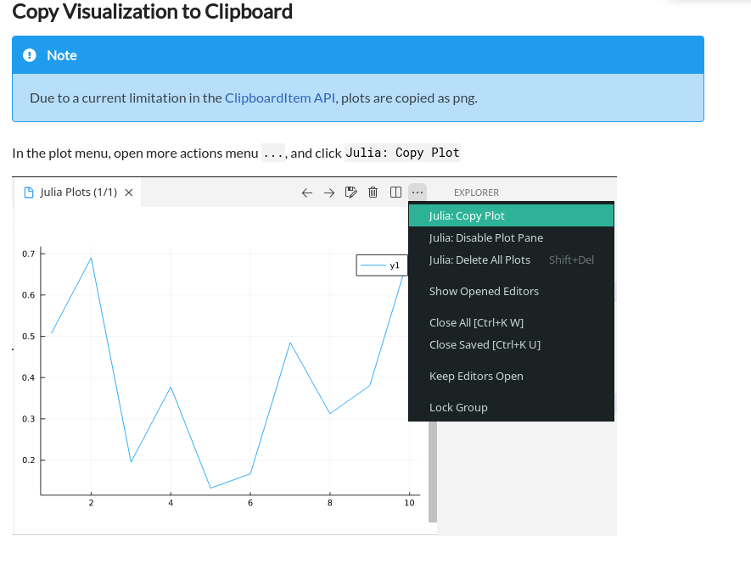Close the Julia Plots tab
Image resolution: width=751 pixels, height=564 pixels.
[x=128, y=192]
